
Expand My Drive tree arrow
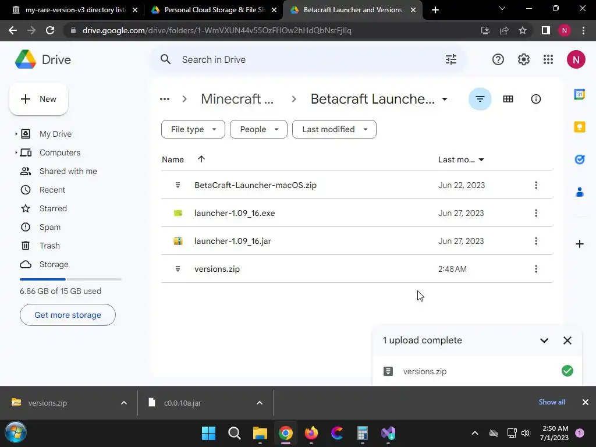(x=16, y=134)
